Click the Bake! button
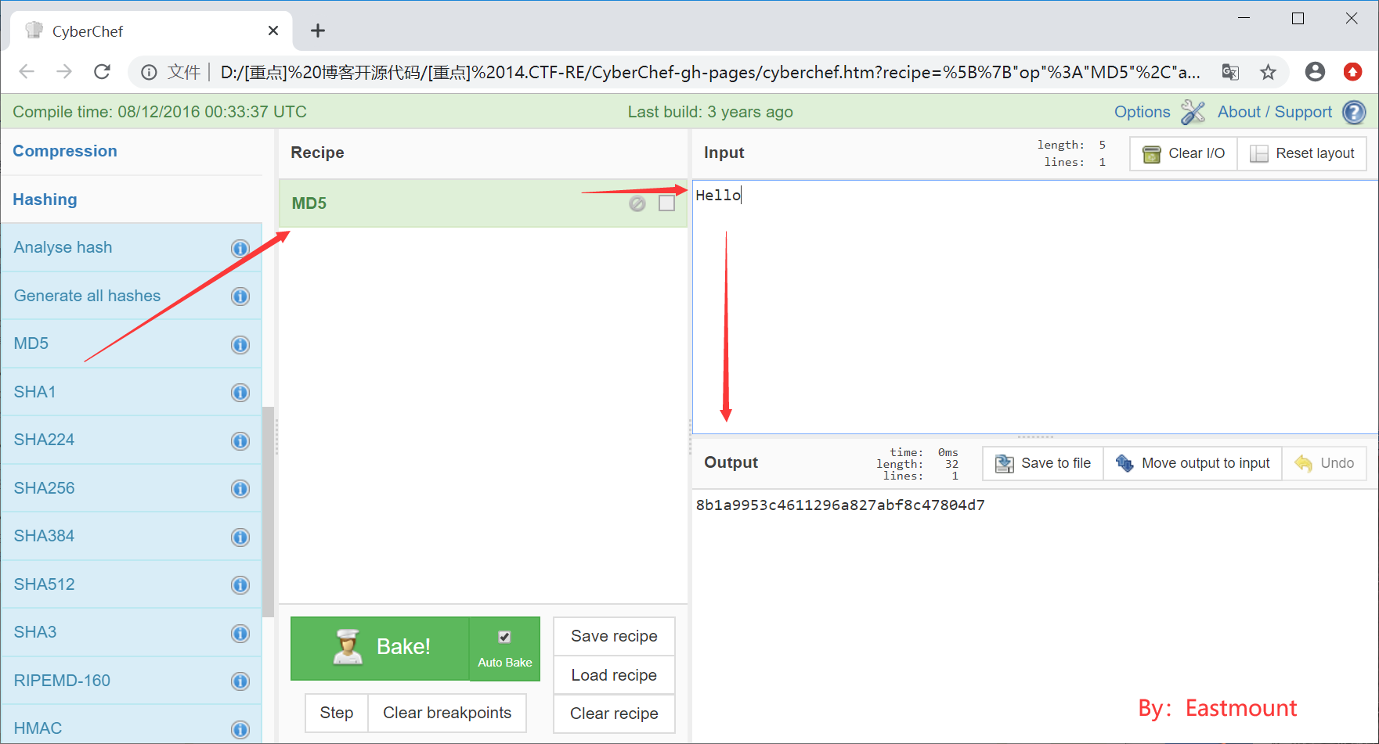 point(381,648)
